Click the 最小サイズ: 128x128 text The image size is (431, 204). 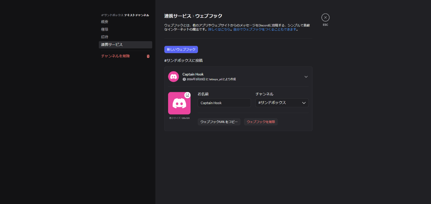(x=179, y=118)
